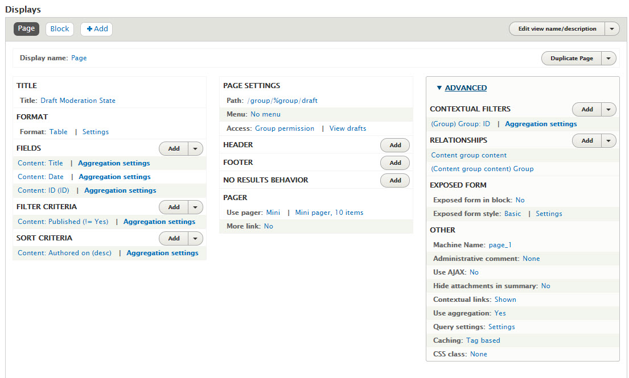Switch to the Block display tab
This screenshot has width=629, height=378.
coord(60,29)
